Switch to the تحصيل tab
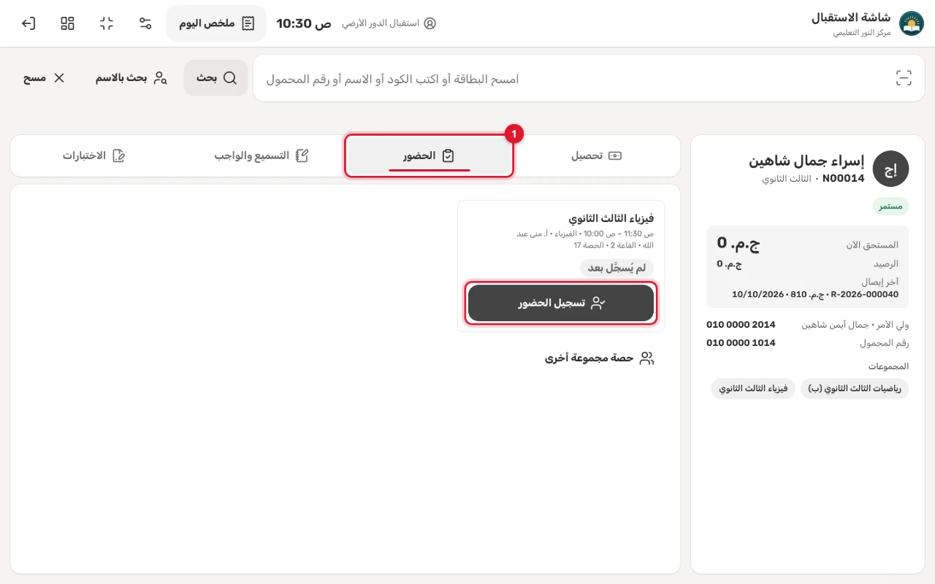The height and width of the screenshot is (584, 935). tap(596, 155)
